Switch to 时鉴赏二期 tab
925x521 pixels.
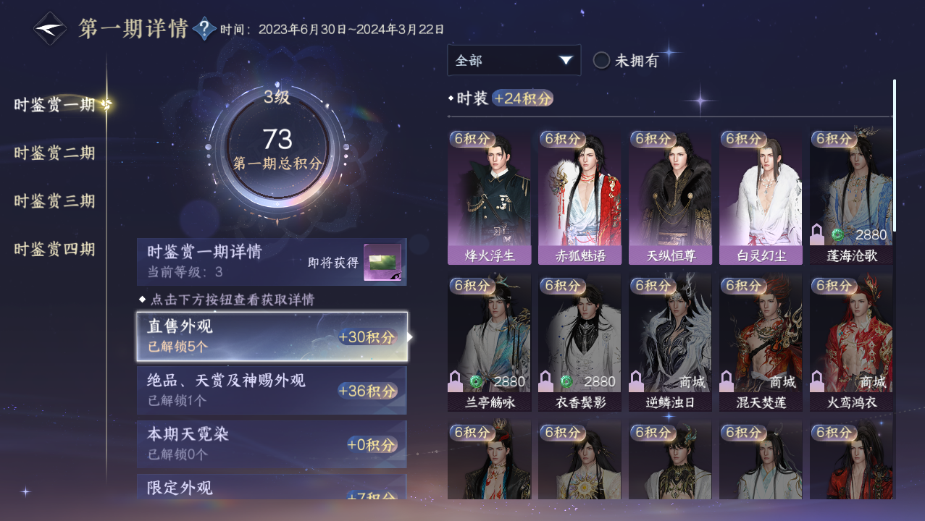pos(55,153)
